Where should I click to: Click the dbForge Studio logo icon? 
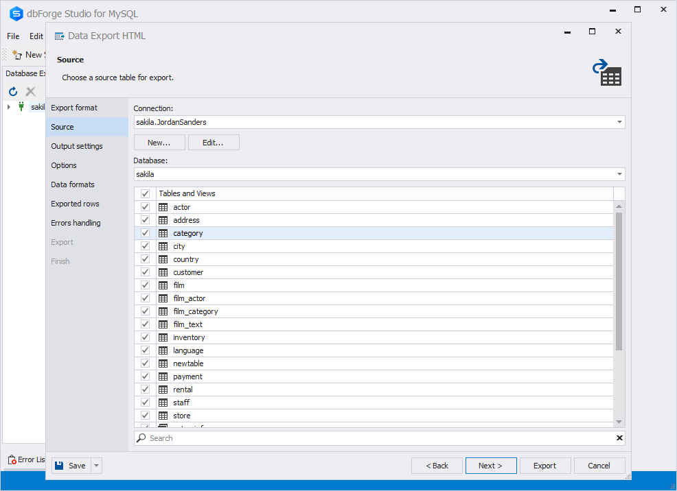click(16, 14)
